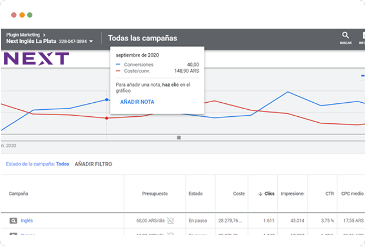The height and width of the screenshot is (246, 365).
Task: Click the Impresiones column header
Action: click(293, 194)
